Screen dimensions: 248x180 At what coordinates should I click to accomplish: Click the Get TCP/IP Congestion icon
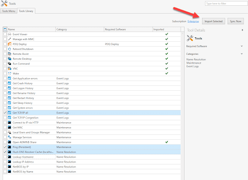tap(10, 117)
